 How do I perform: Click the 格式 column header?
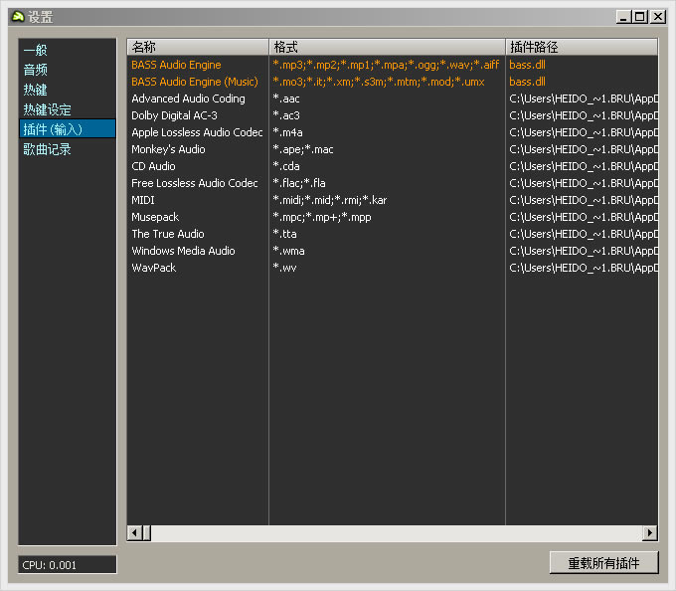tap(386, 47)
